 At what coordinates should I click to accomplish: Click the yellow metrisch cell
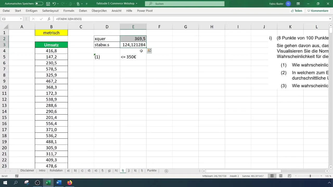point(51,33)
